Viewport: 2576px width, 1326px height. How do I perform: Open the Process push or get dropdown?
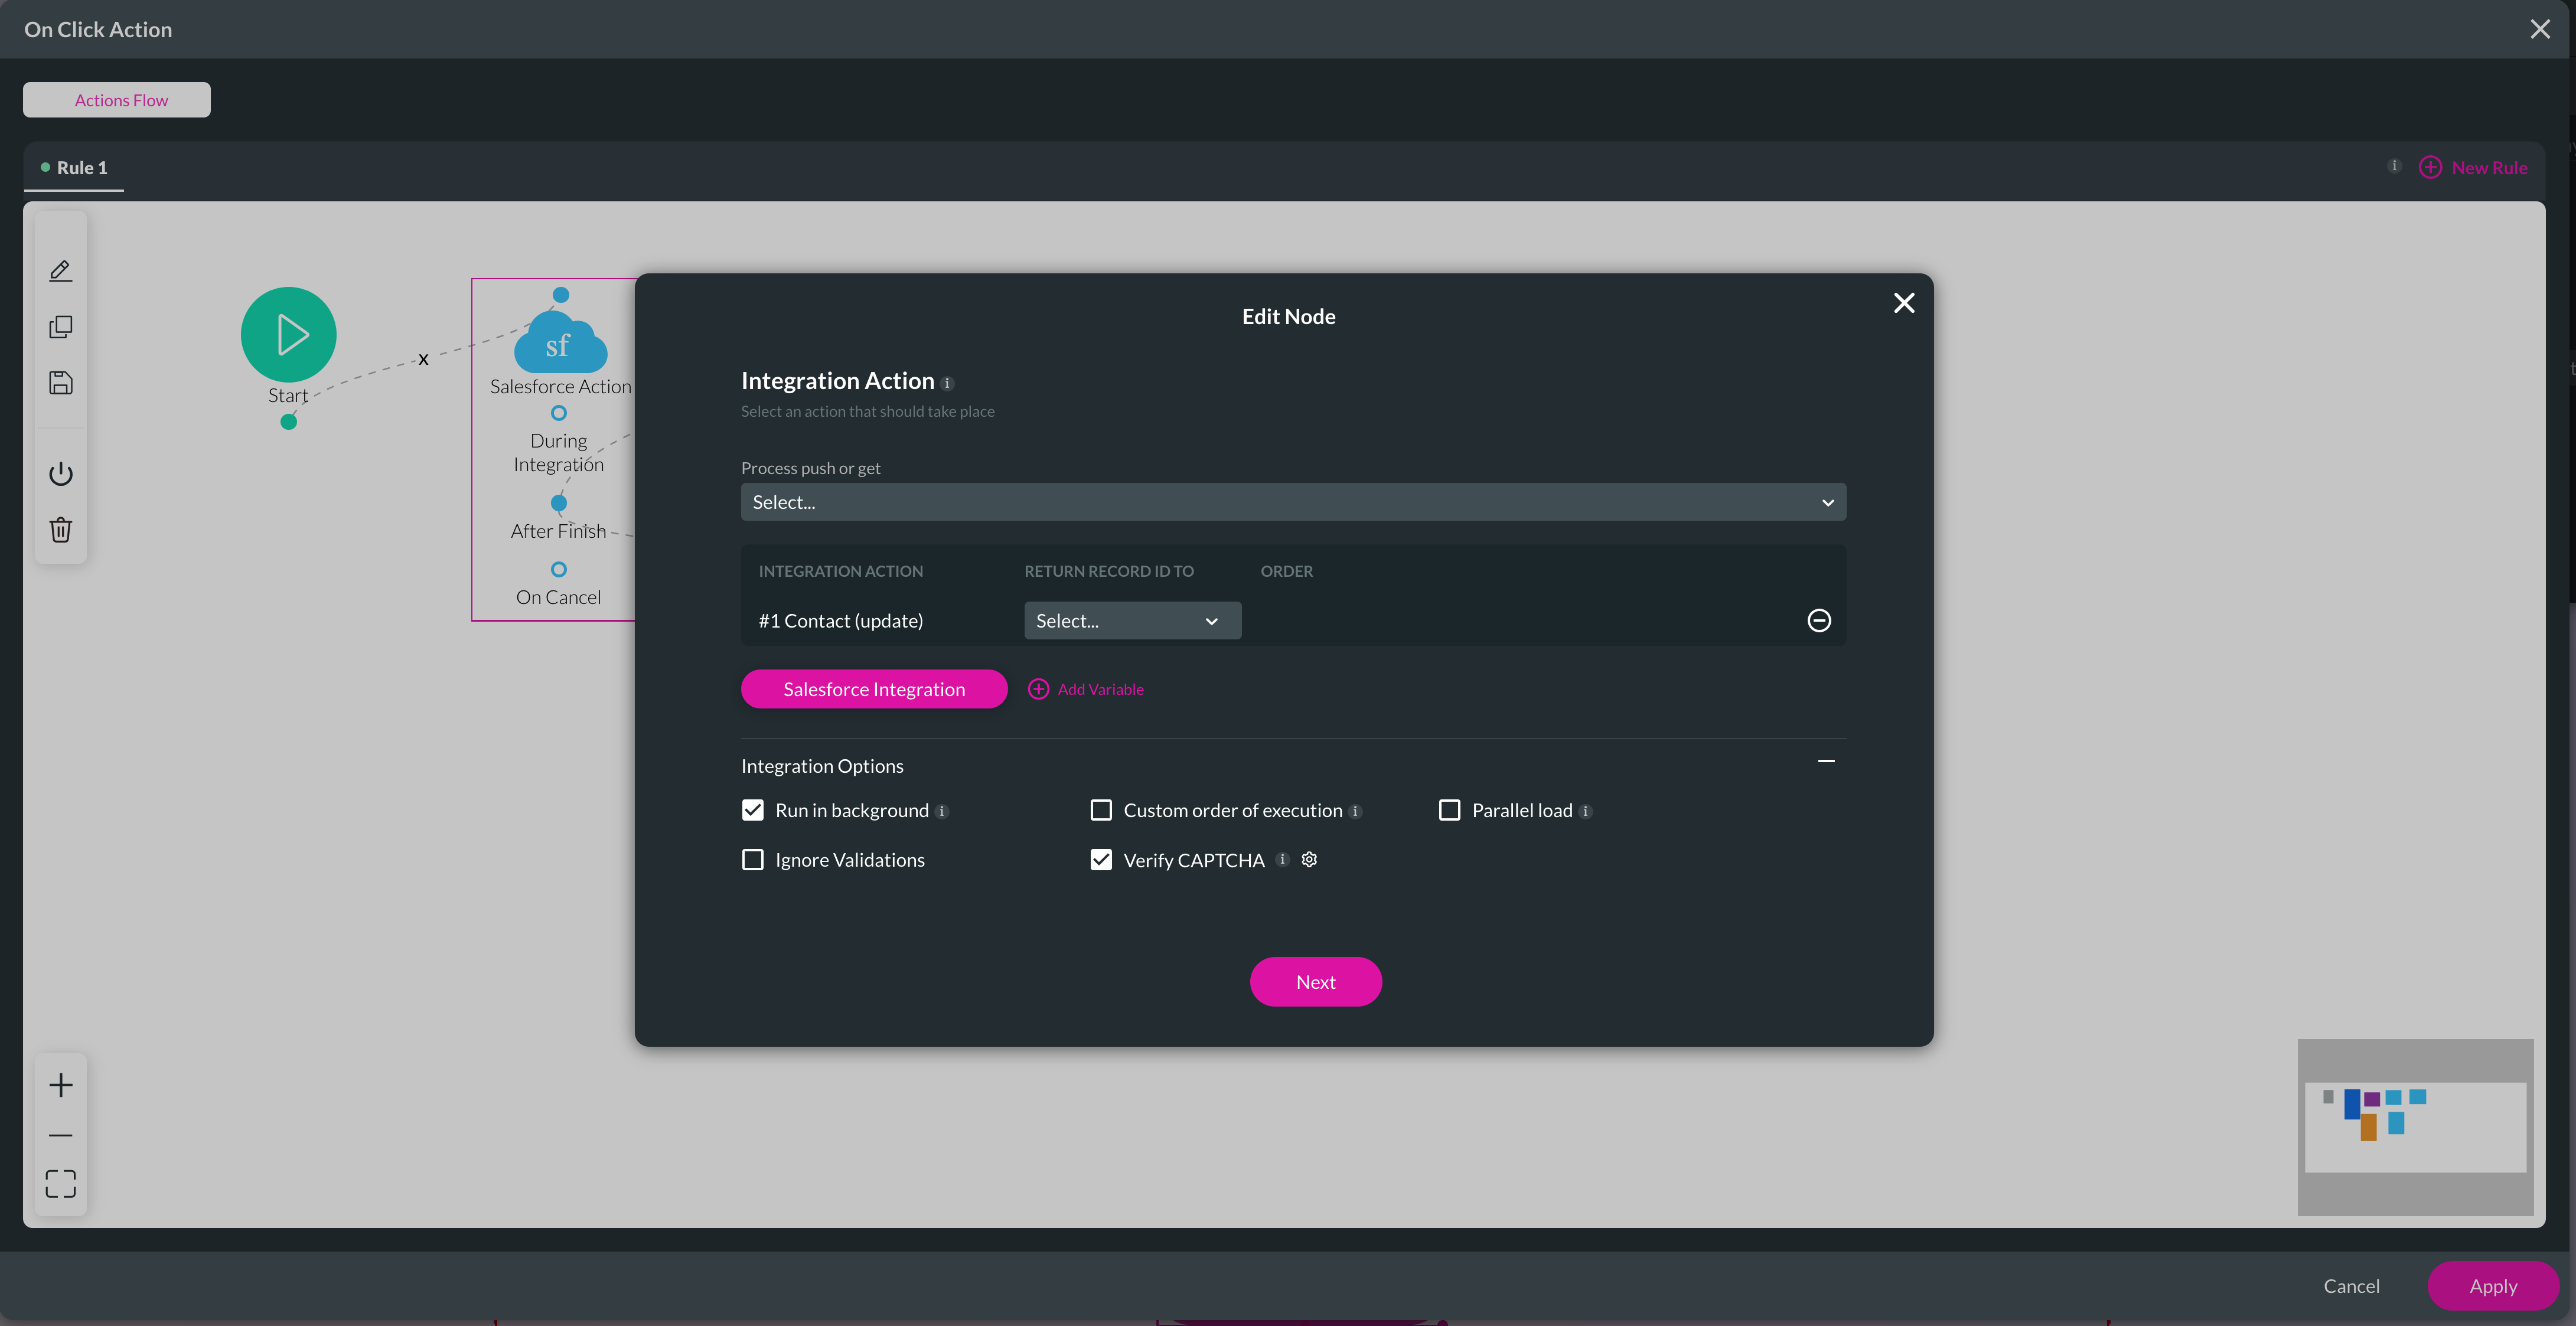[x=1292, y=502]
